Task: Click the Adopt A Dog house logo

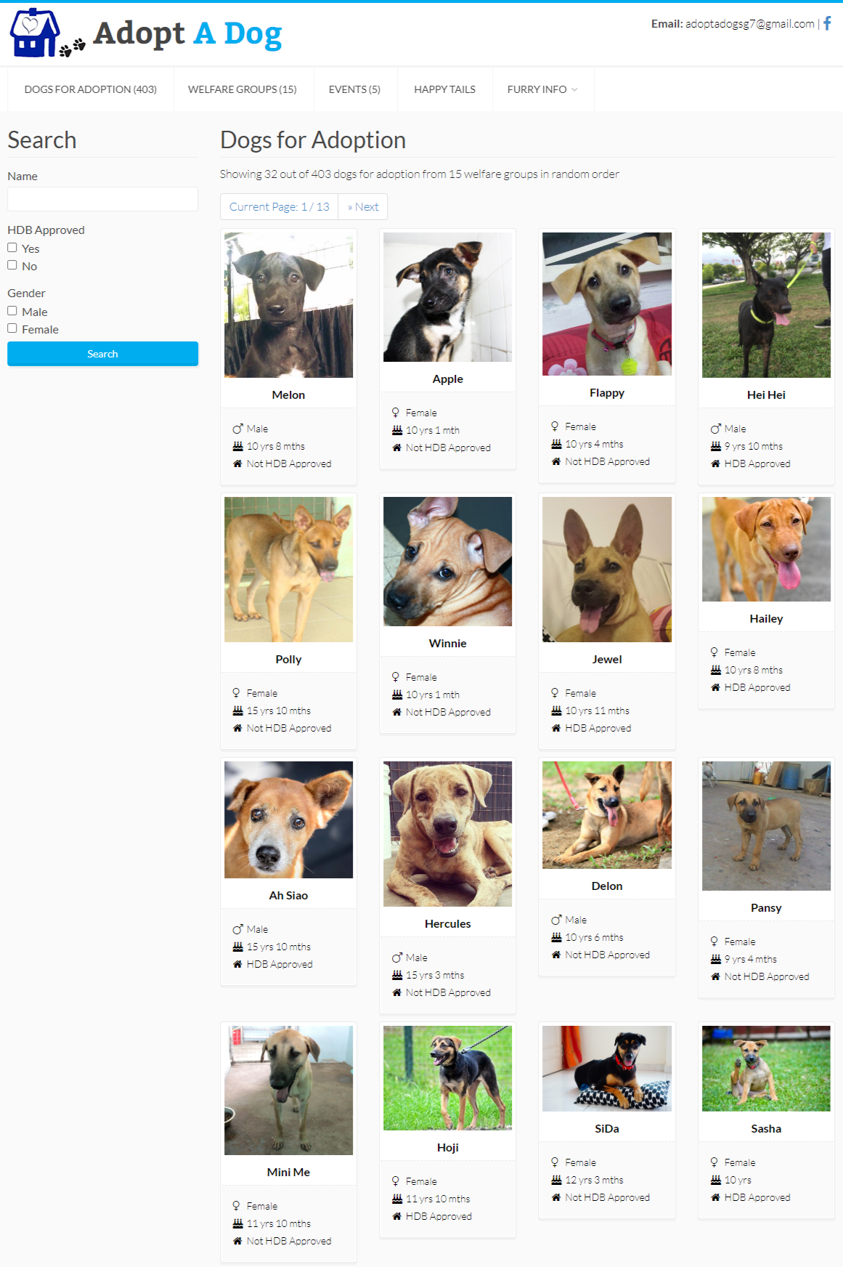Action: tap(35, 33)
